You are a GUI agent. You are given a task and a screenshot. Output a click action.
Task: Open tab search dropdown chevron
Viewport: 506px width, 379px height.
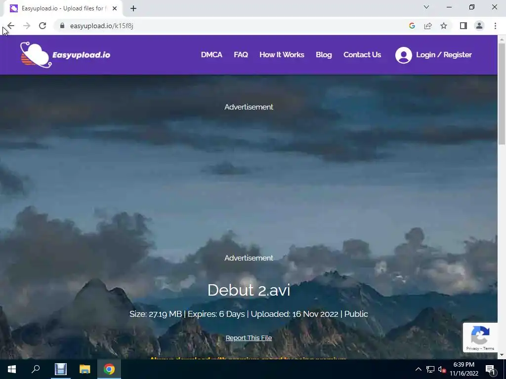coord(426,7)
